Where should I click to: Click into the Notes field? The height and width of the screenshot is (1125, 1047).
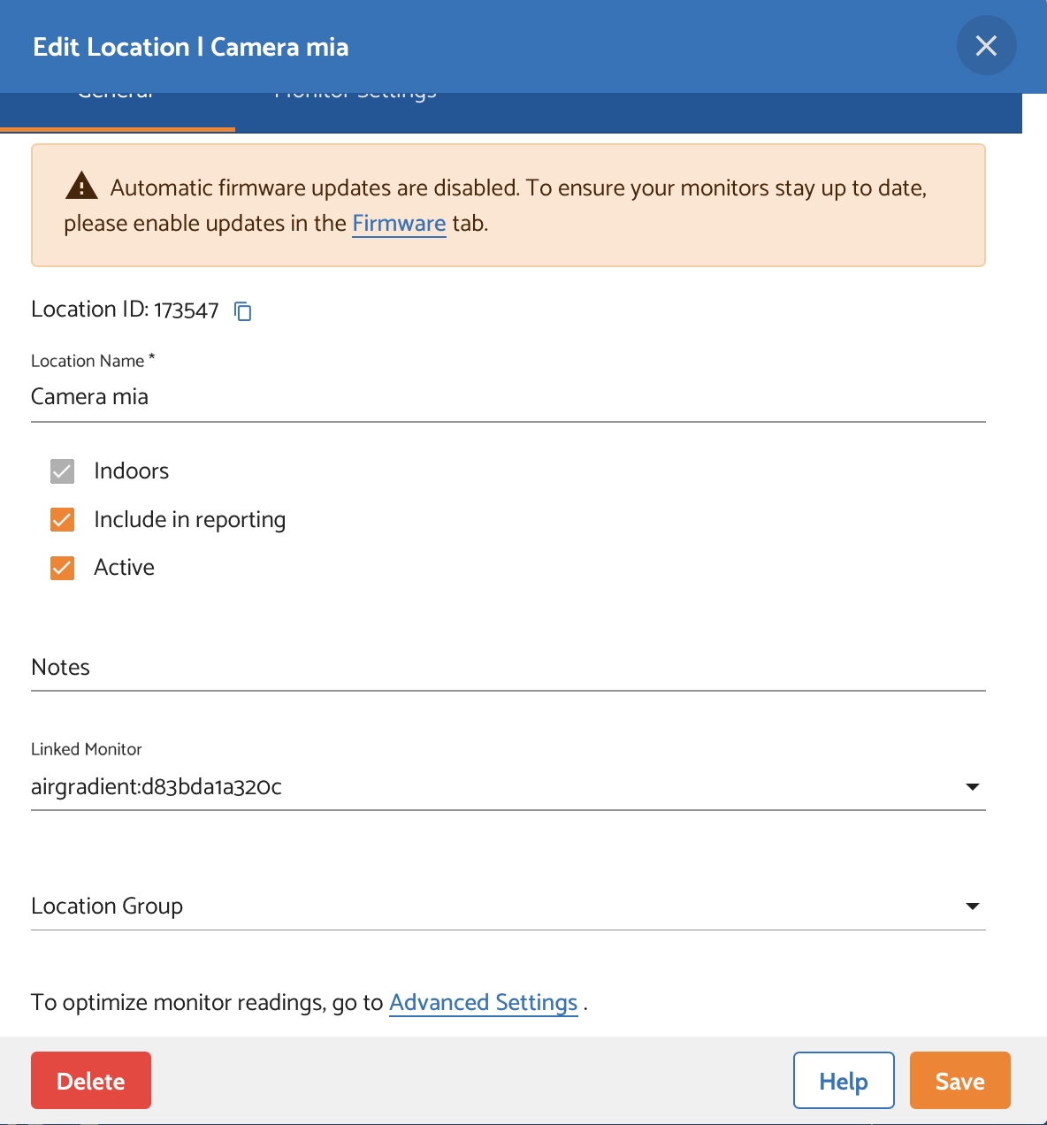click(x=508, y=668)
